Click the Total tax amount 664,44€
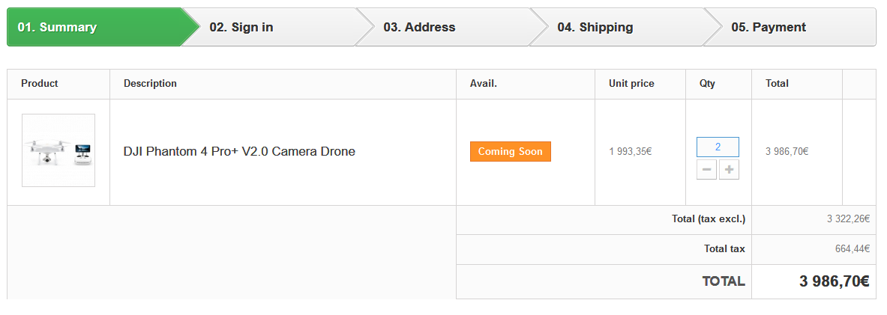The width and height of the screenshot is (887, 315). [853, 249]
